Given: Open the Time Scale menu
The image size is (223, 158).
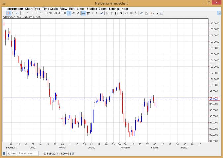Looking at the screenshot, I should 50,9.
